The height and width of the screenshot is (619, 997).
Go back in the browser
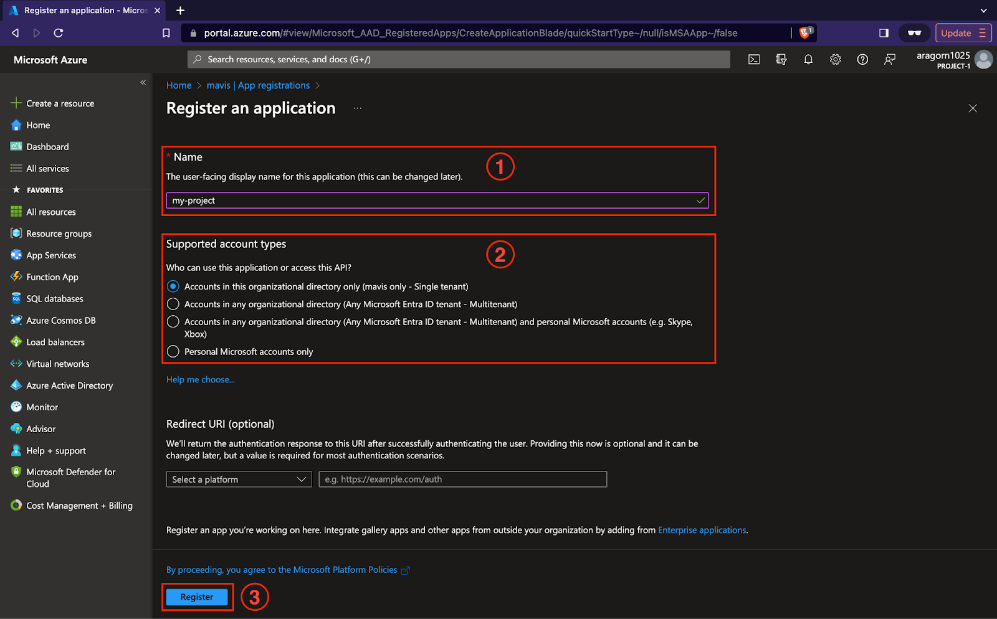coord(15,33)
